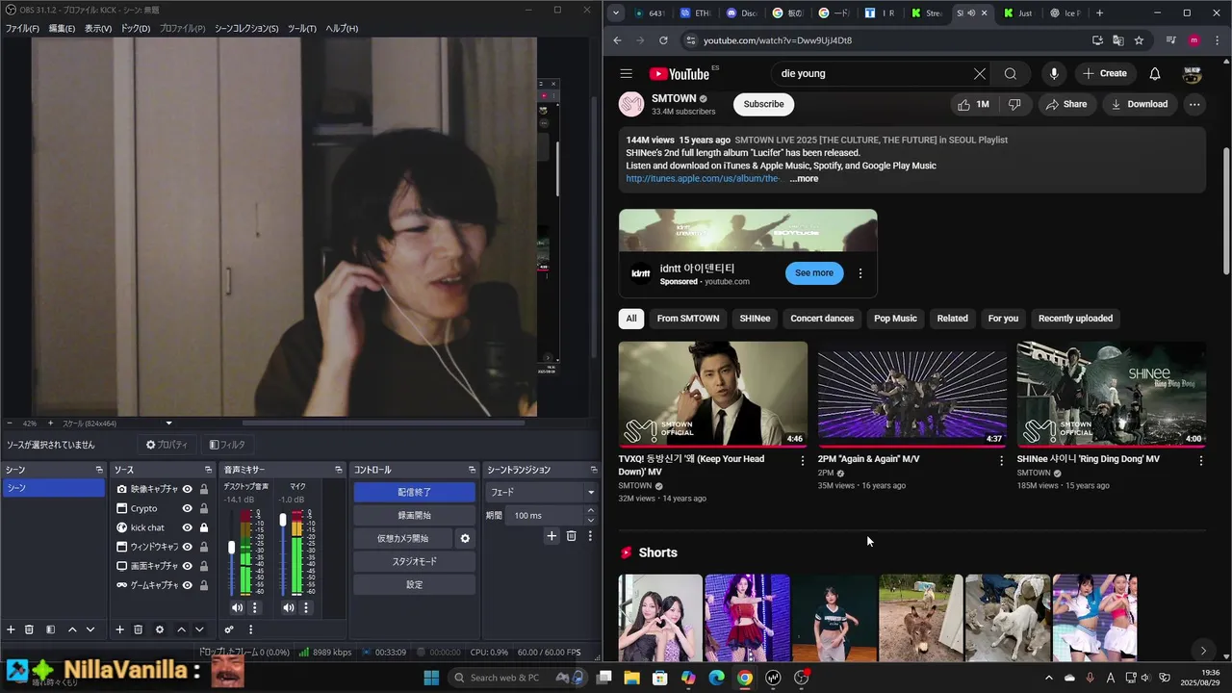This screenshot has width=1232, height=693.
Task: Click the Windows Start button
Action: coord(431,678)
